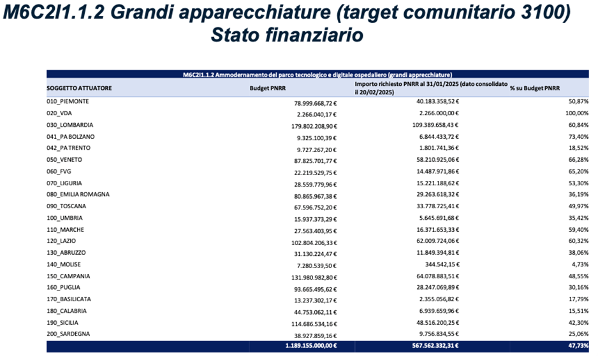
Task: Select the dark blue table title banner
Action: point(317,75)
